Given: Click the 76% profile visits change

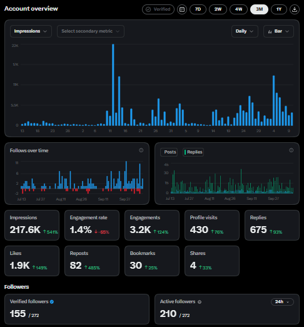Looking at the screenshot, I should (x=217, y=232).
